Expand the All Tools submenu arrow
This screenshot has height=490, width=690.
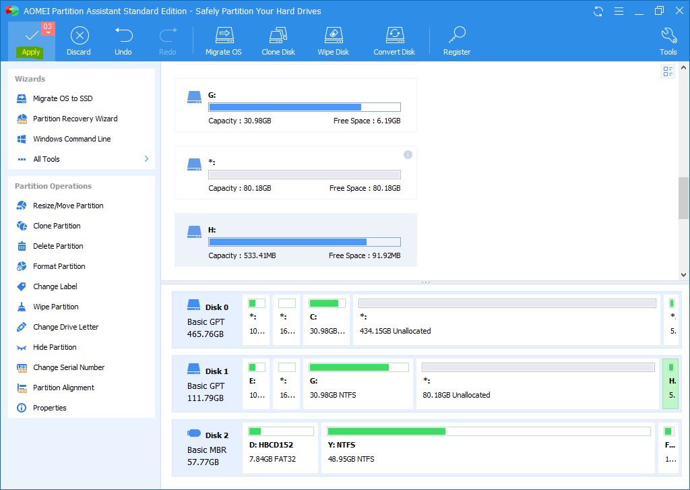click(x=146, y=159)
